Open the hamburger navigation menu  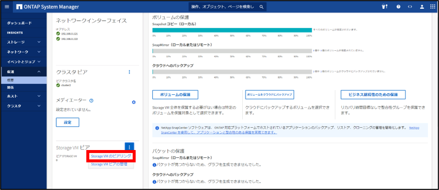[x=7, y=7]
